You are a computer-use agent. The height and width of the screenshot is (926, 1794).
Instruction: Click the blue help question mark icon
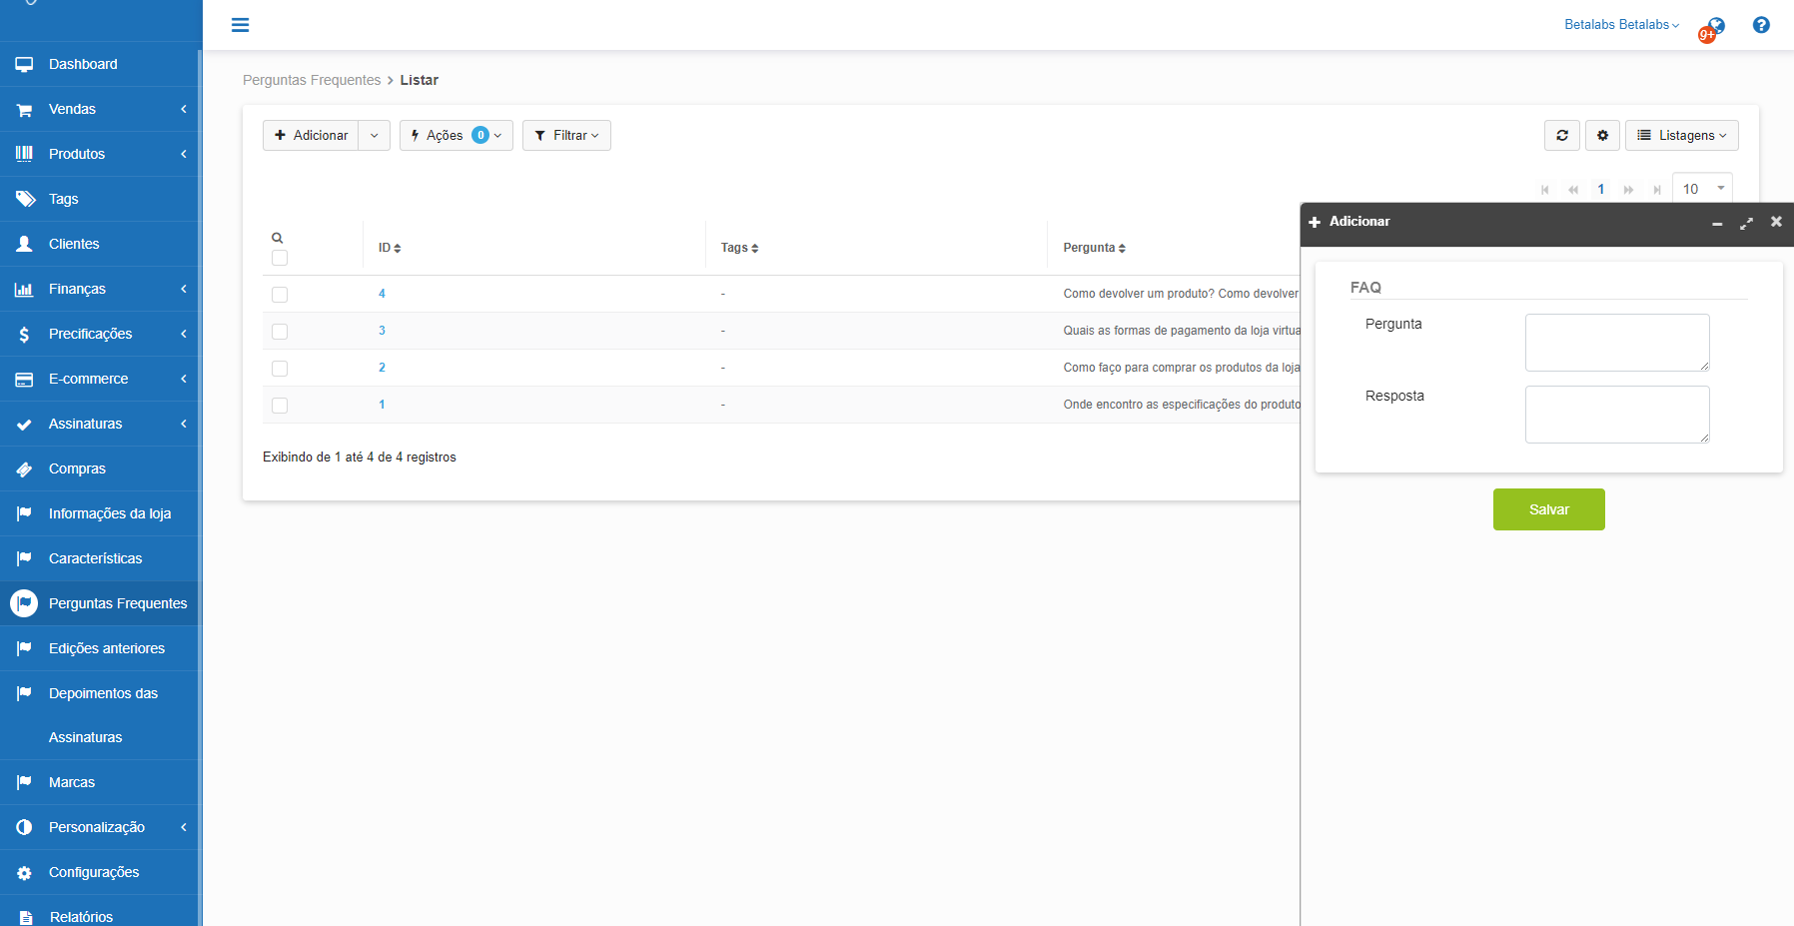tap(1761, 25)
